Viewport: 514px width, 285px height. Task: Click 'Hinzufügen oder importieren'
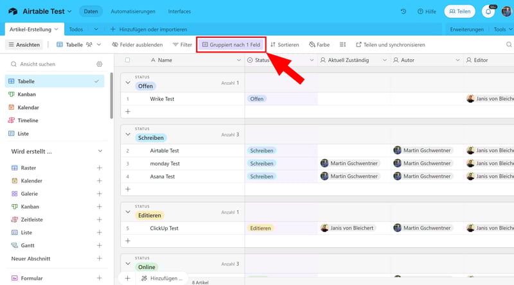tap(149, 30)
